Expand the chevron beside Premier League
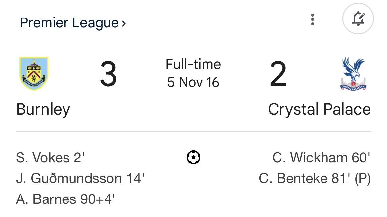This screenshot has height=217, width=387. point(124,23)
